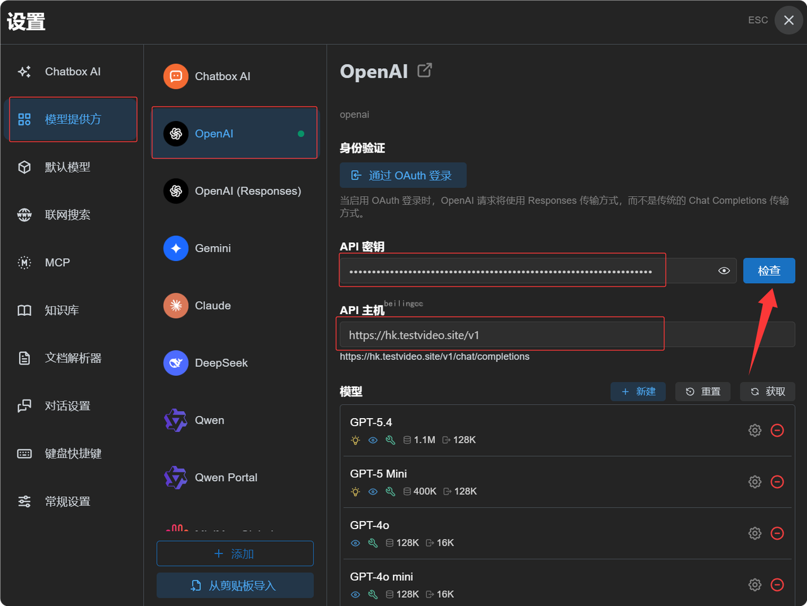807x606 pixels.
Task: Open 常规设置 section
Action: [72, 501]
